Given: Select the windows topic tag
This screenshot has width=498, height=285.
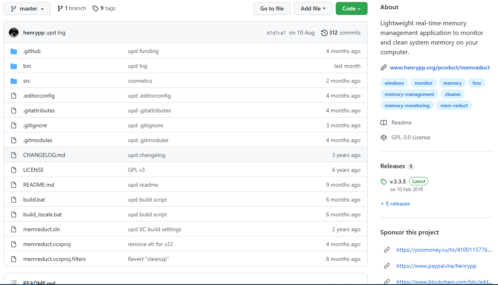Looking at the screenshot, I should (x=394, y=83).
